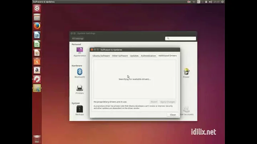Switch to the Ubuntu Software tab

pos(101,56)
